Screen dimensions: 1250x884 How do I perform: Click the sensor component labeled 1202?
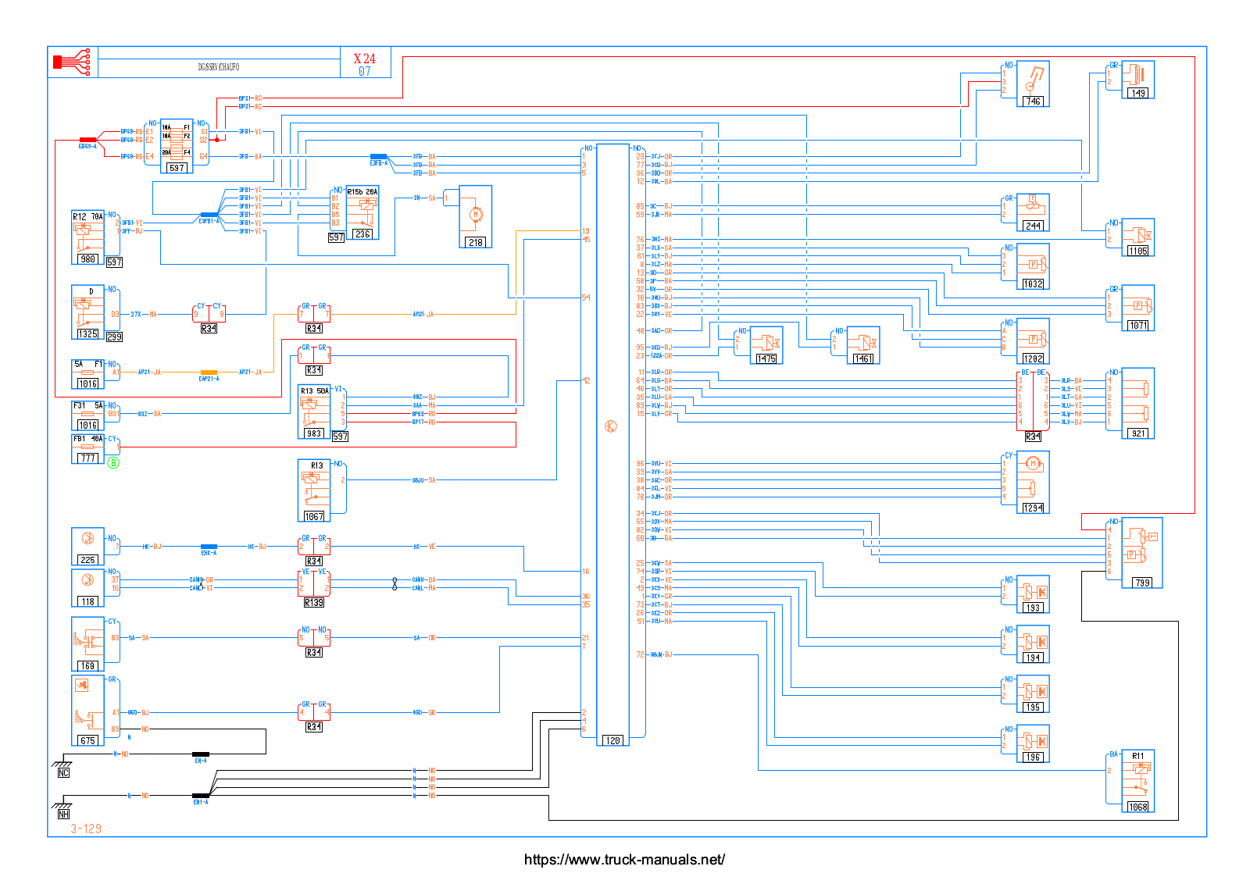tap(1033, 341)
